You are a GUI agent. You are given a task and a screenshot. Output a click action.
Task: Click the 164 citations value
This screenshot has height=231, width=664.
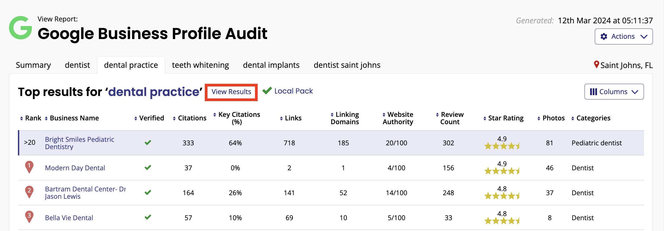(x=188, y=193)
